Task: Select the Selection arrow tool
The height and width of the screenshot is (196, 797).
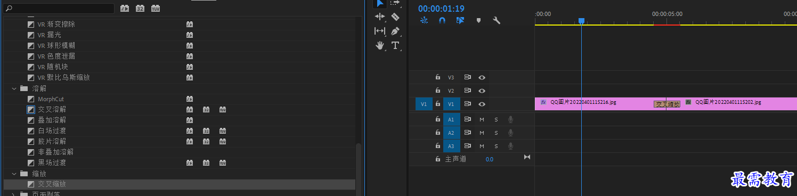Action: [380, 4]
